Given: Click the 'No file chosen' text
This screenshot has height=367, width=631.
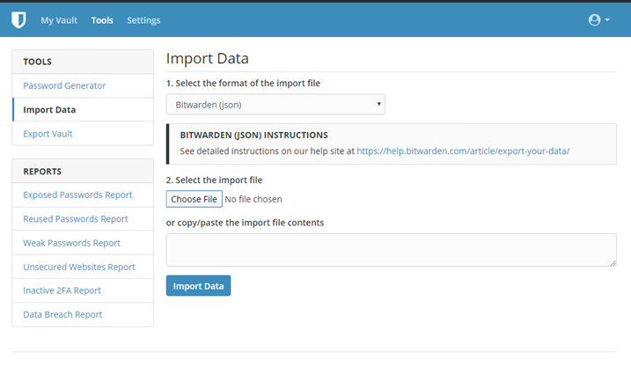Looking at the screenshot, I should [x=253, y=199].
